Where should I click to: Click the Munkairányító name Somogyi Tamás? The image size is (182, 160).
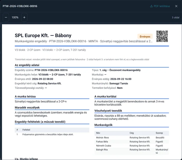click(119, 83)
